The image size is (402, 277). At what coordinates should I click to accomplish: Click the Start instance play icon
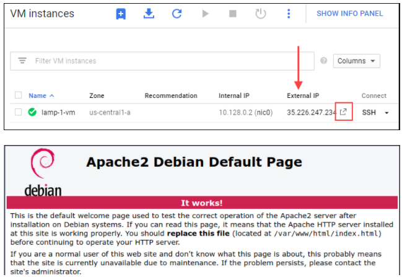pos(205,14)
